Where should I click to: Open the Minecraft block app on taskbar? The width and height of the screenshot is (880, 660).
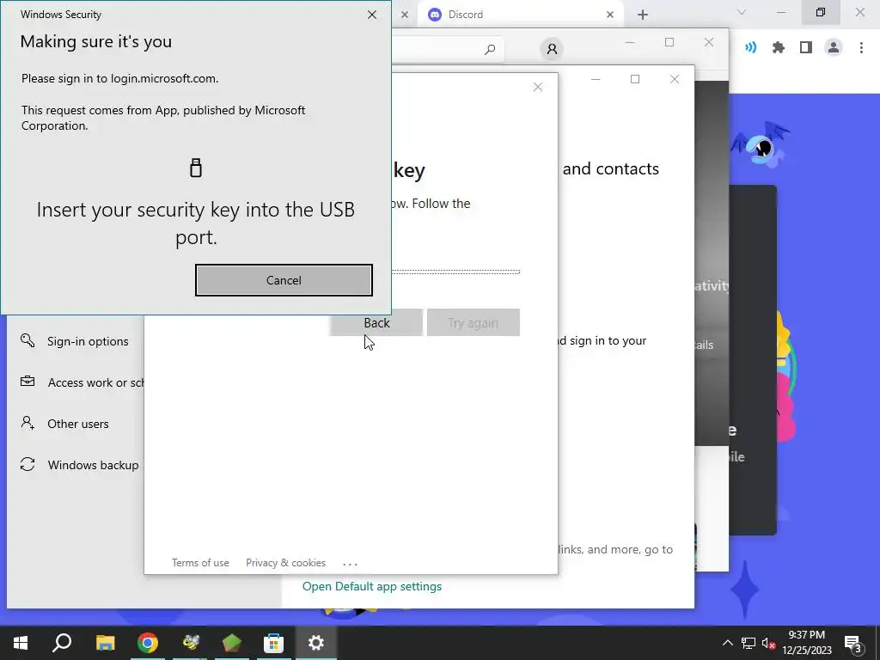[232, 643]
